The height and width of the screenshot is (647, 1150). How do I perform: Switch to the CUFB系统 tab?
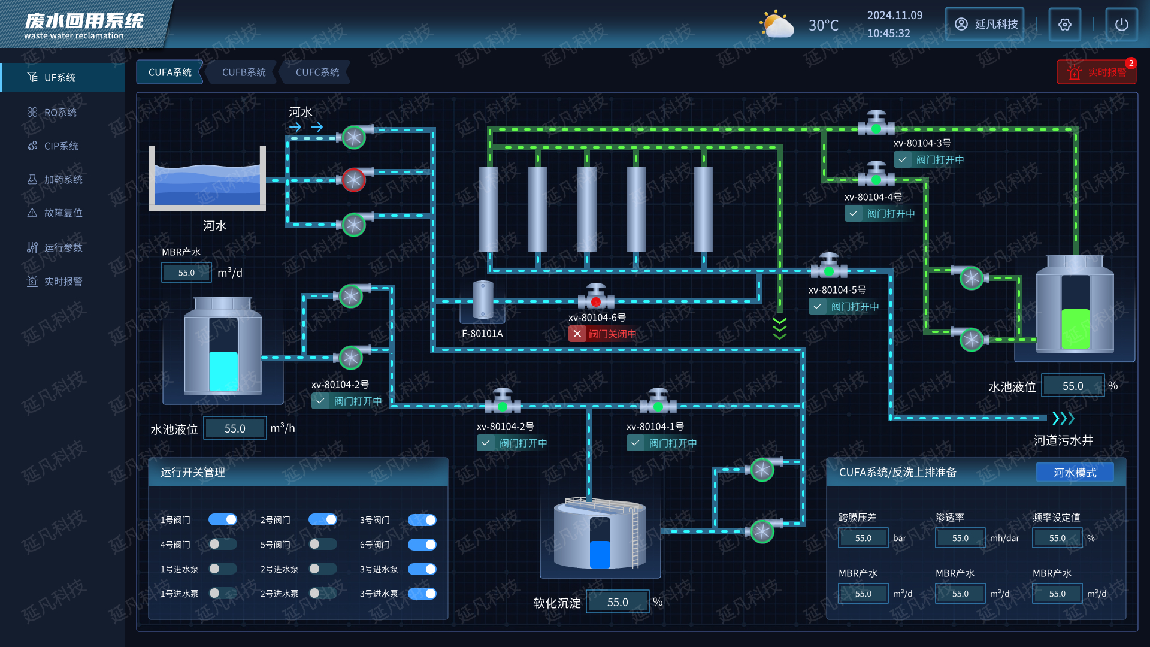244,72
